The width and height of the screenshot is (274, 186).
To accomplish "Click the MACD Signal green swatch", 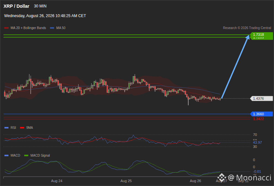I will (x=26, y=156).
